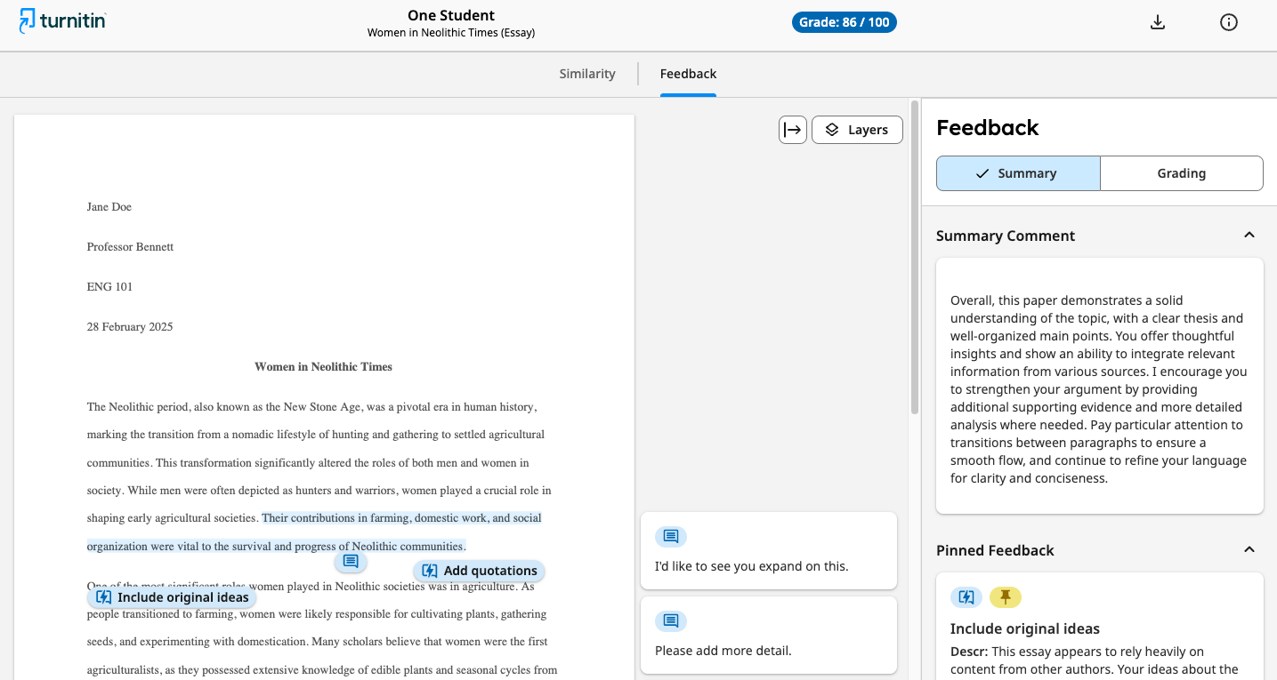The height and width of the screenshot is (680, 1277).
Task: Click the pinned "Include original ideas" heading
Action: click(x=1025, y=628)
